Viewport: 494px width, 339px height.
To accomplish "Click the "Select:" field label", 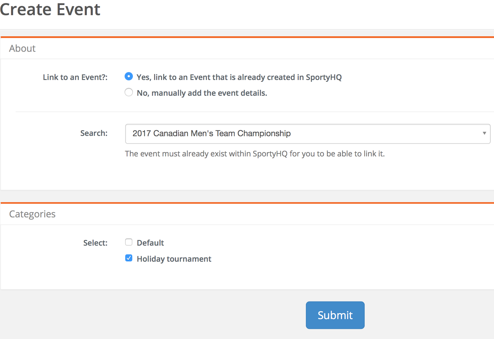I will pos(95,243).
